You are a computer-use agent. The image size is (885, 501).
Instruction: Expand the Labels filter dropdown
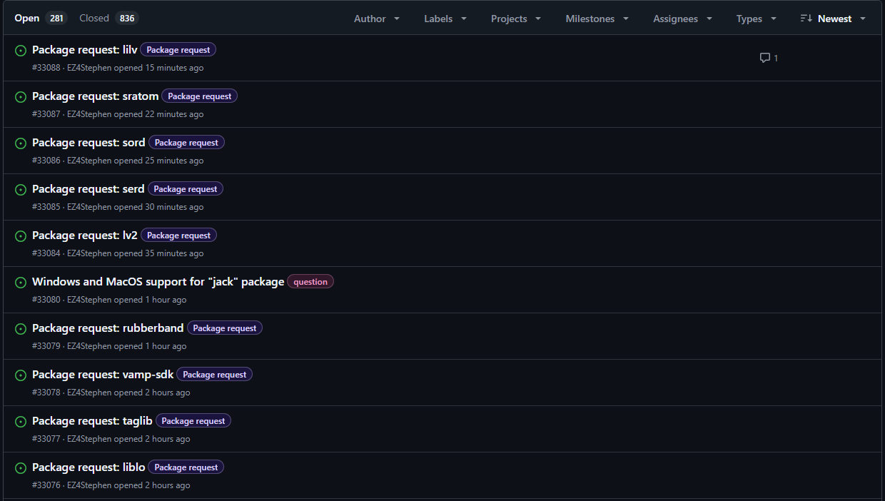point(445,19)
